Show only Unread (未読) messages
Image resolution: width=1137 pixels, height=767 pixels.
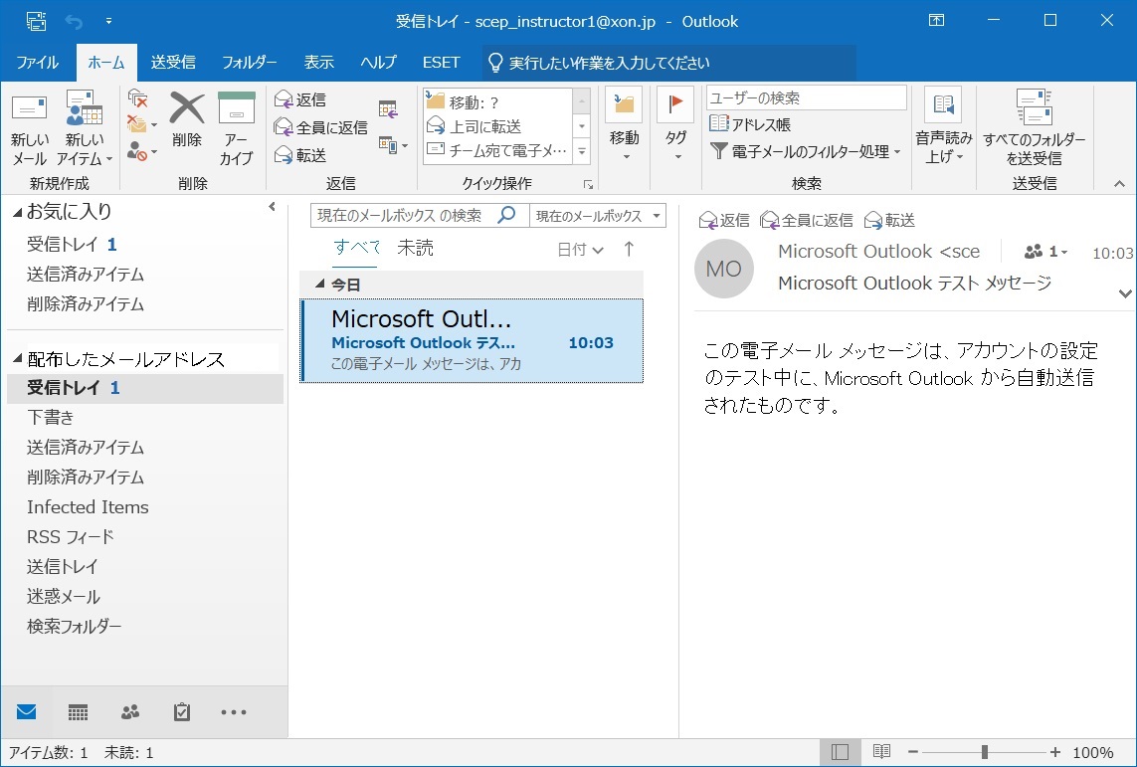(x=415, y=249)
